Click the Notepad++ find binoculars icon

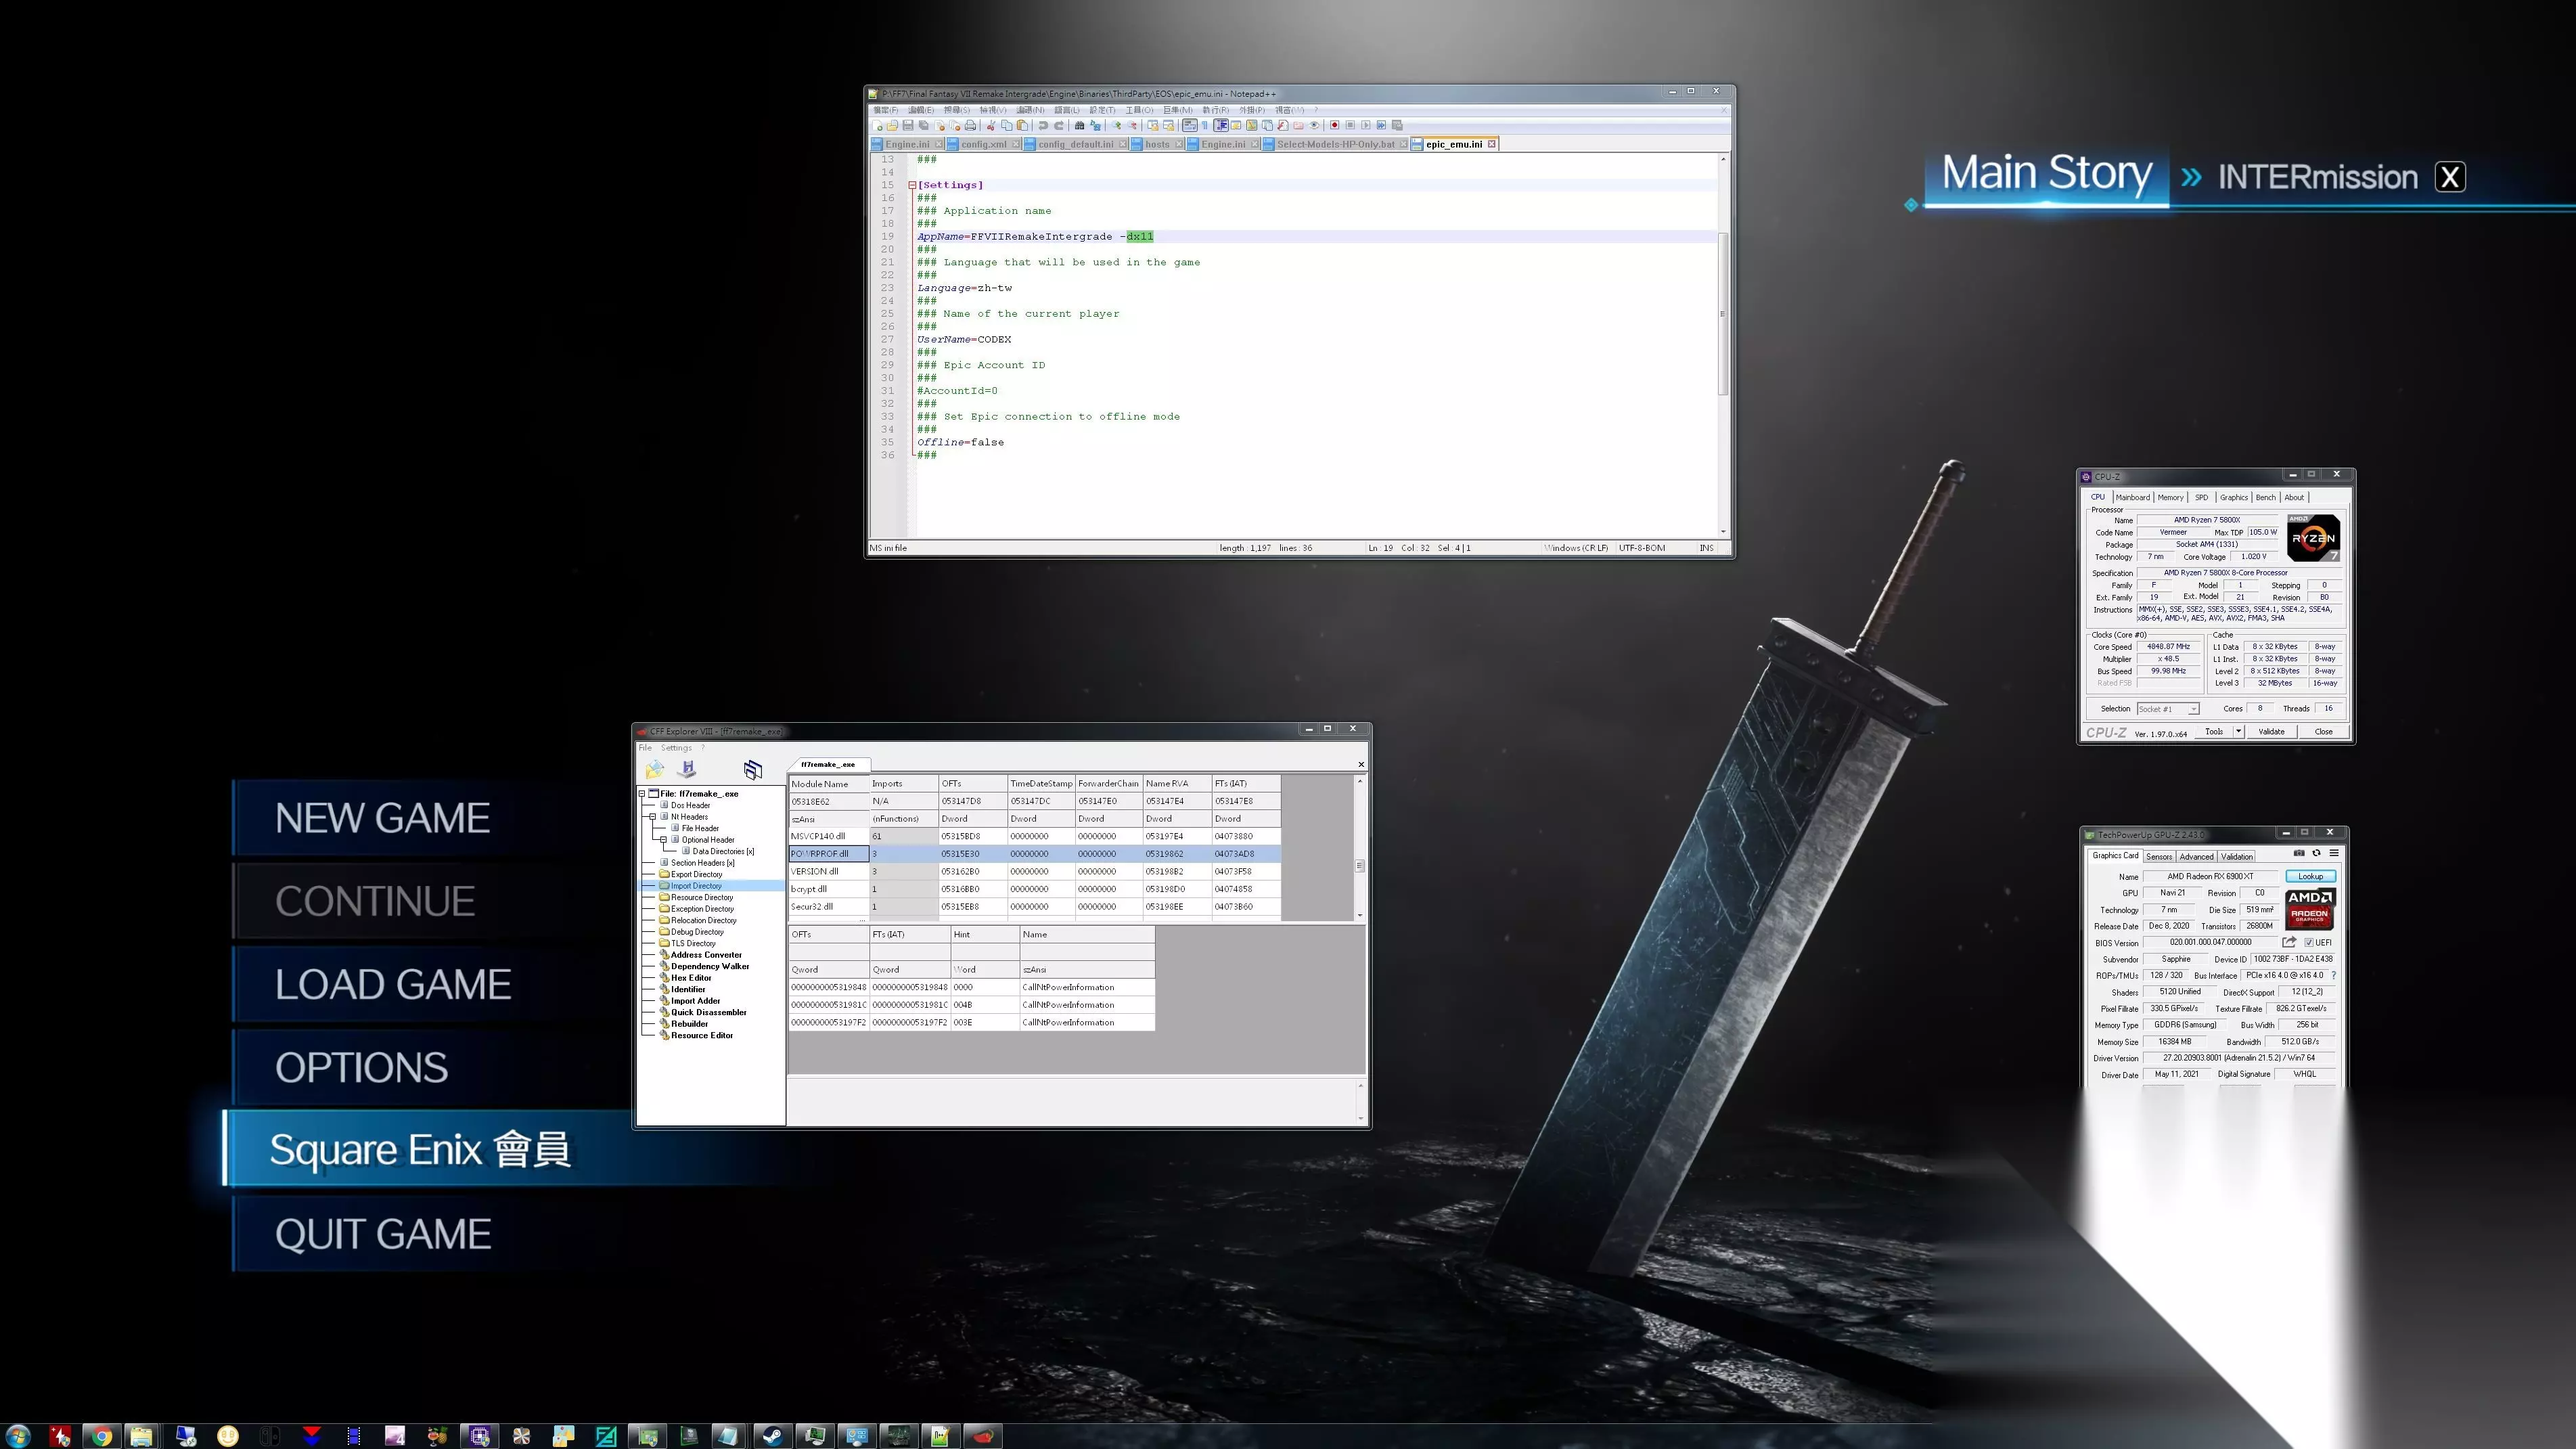point(1080,125)
